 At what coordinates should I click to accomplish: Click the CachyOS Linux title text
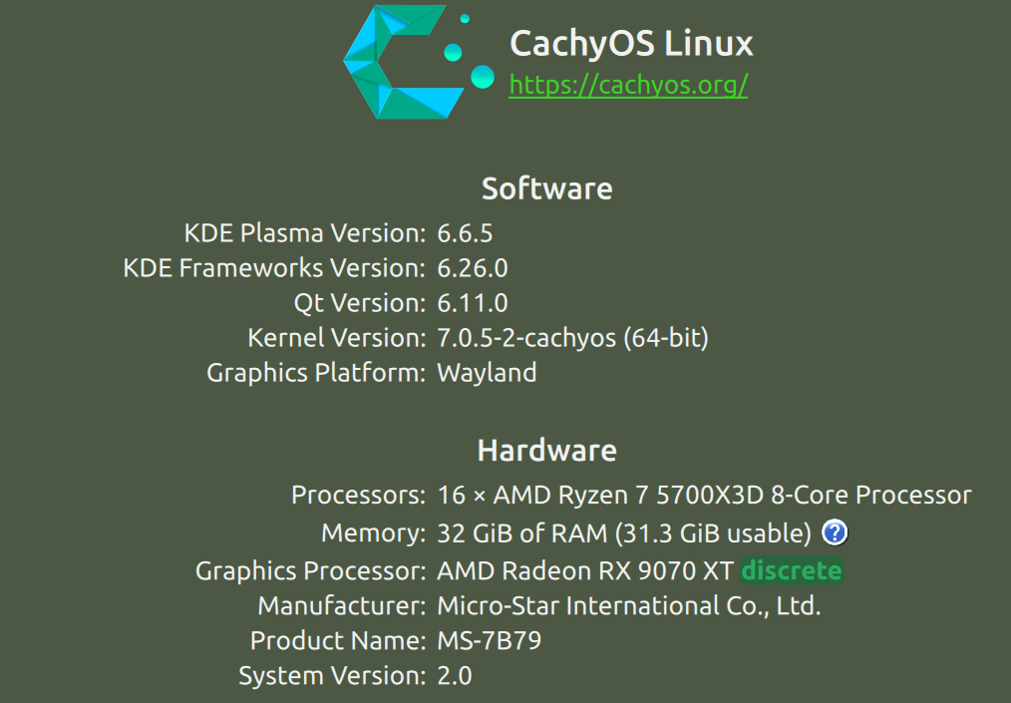pos(631,43)
